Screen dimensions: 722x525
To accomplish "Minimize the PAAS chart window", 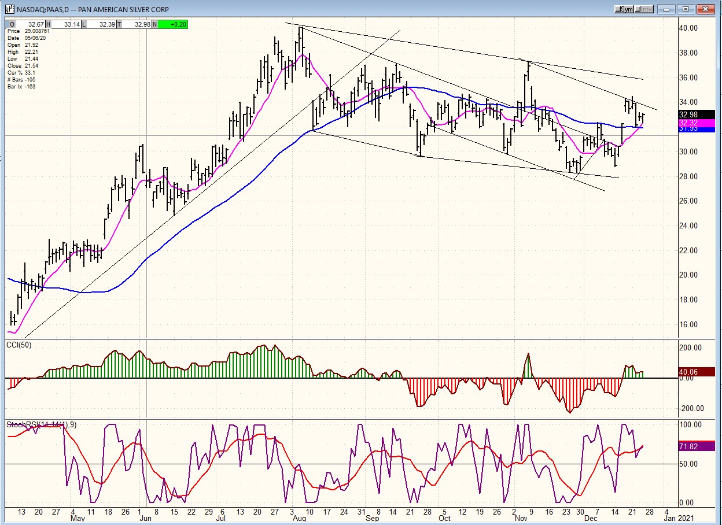I will [x=667, y=9].
